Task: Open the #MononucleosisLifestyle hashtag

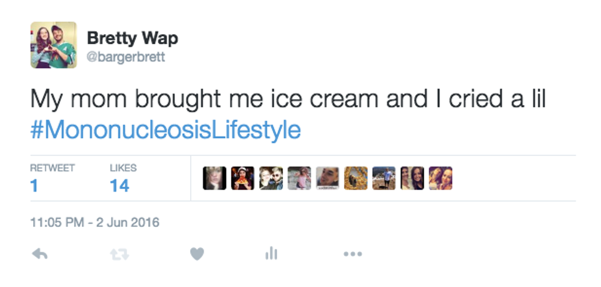Action: [166, 130]
